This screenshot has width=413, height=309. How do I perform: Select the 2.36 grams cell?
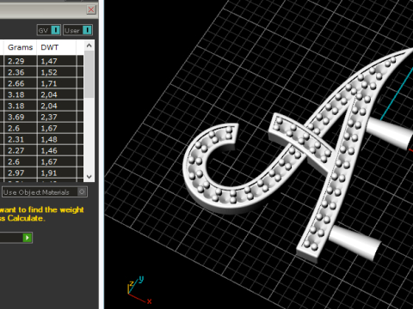[20, 72]
